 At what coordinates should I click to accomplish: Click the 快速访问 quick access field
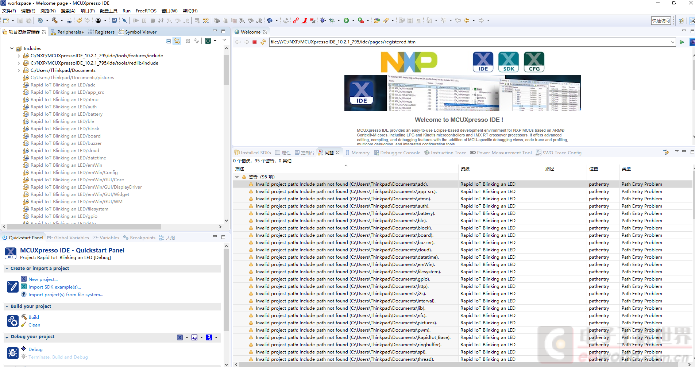point(661,21)
